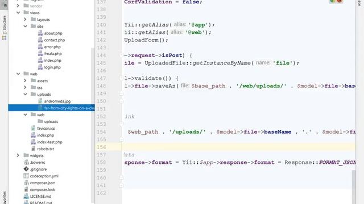This screenshot has height=204, width=364.
Task: Click the contact.php file icon
Action: pyautogui.click(x=40, y=40)
